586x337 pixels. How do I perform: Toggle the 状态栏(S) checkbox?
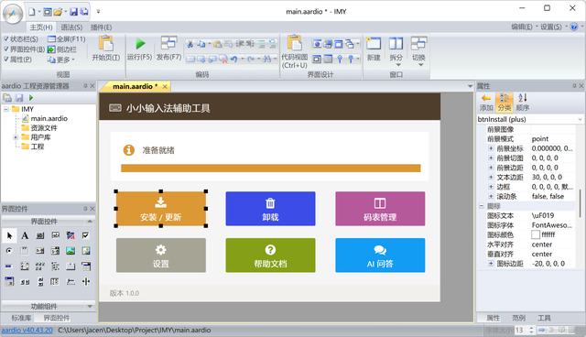6,38
